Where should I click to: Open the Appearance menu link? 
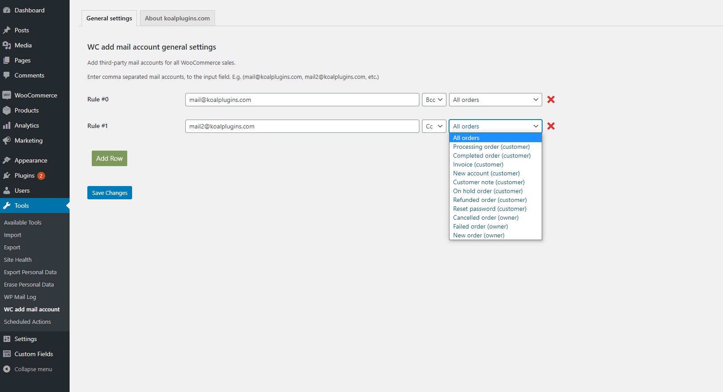(31, 160)
